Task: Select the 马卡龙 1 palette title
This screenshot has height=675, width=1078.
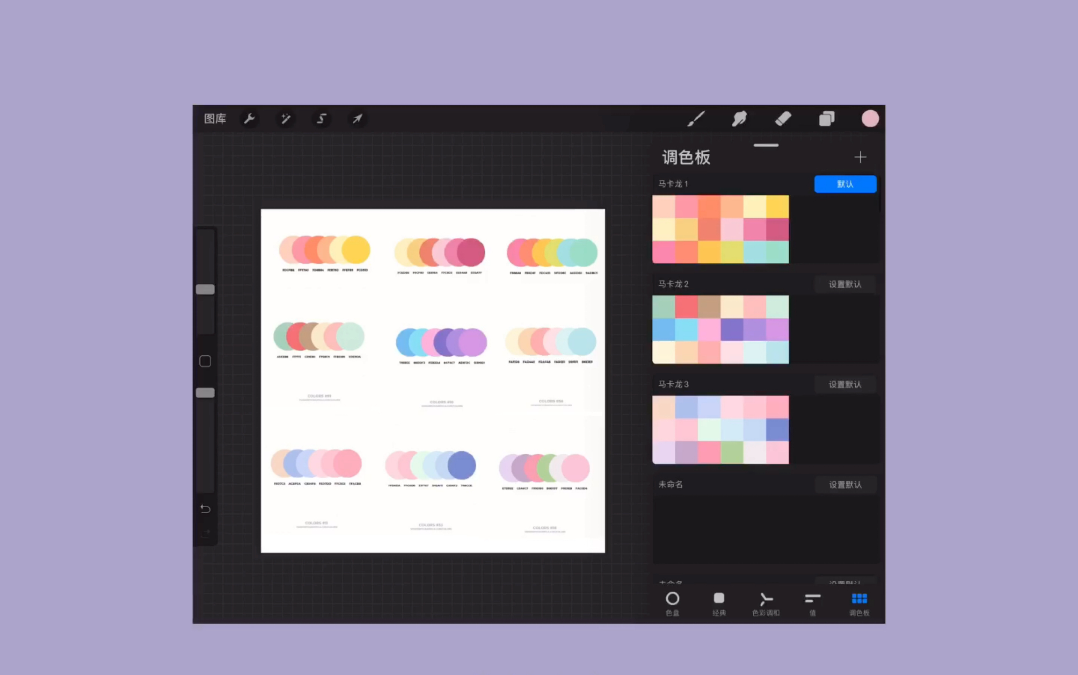Action: tap(673, 184)
